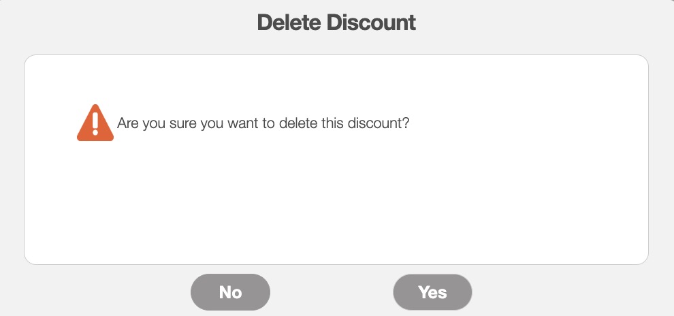Click the Delete Discount title

(x=336, y=22)
